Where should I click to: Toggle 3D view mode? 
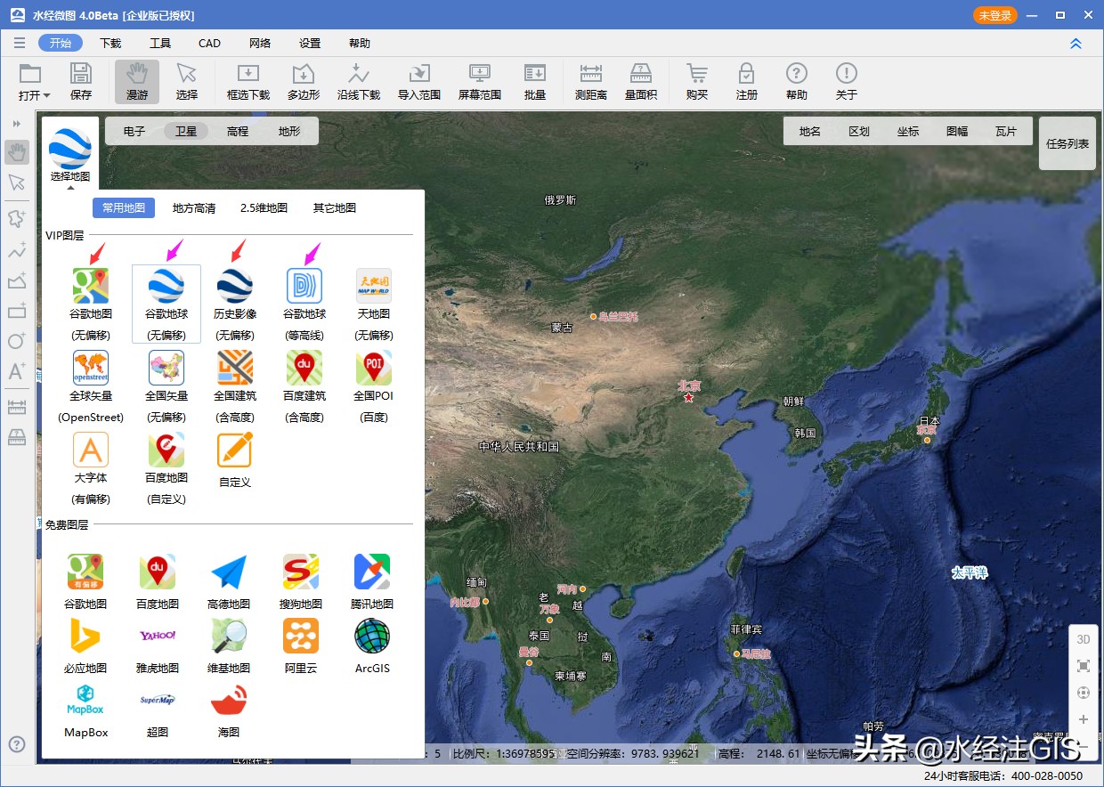(1084, 639)
